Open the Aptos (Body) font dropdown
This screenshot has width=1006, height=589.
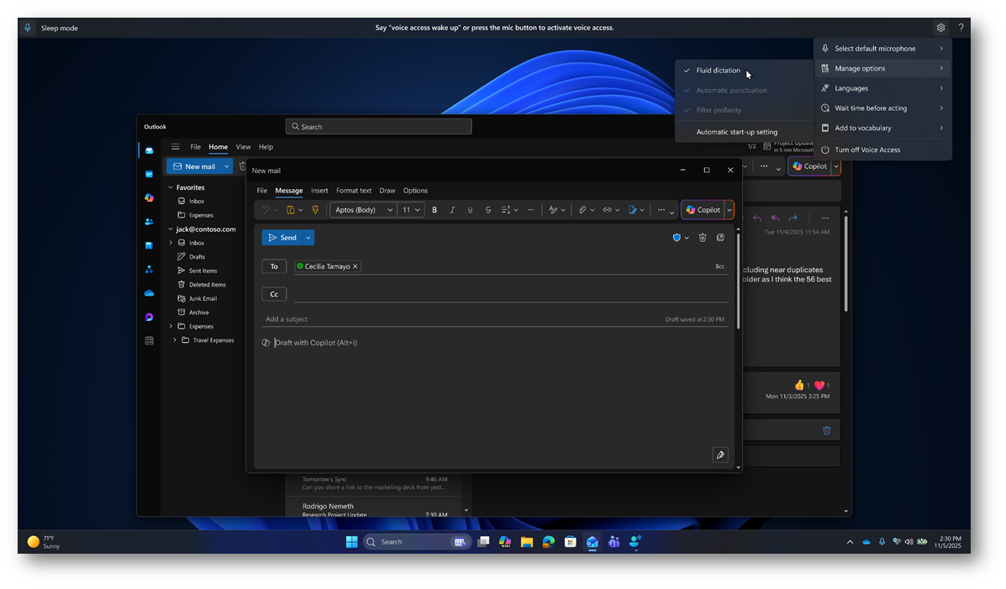(363, 210)
